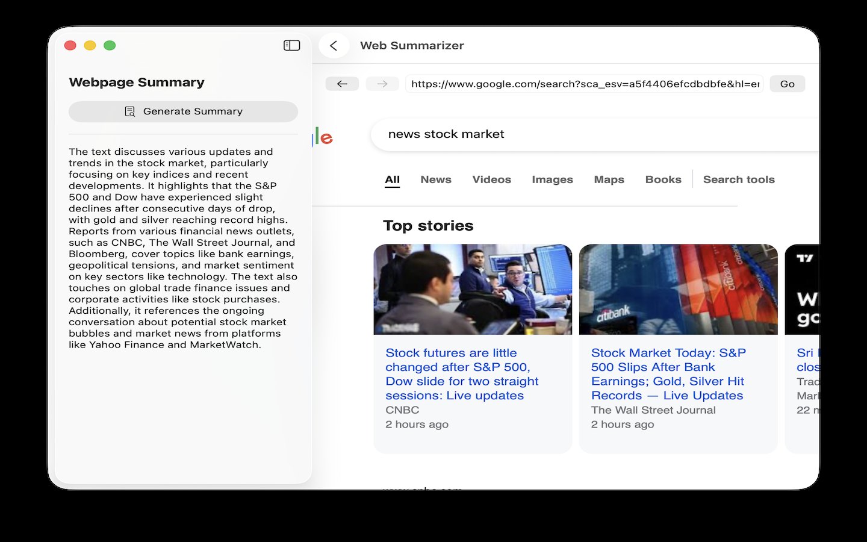Click the partially visible TradingView story thumbnail

802,289
